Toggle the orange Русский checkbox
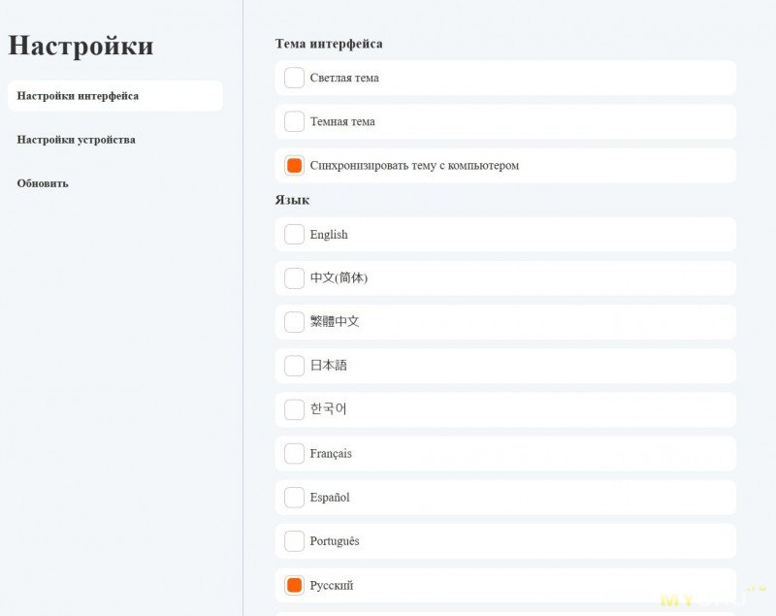Viewport: 776px width, 616px height. pyautogui.click(x=294, y=585)
